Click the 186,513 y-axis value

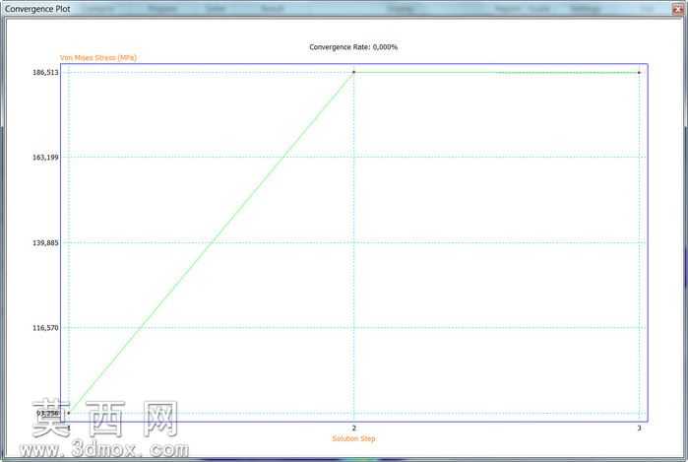click(x=45, y=73)
